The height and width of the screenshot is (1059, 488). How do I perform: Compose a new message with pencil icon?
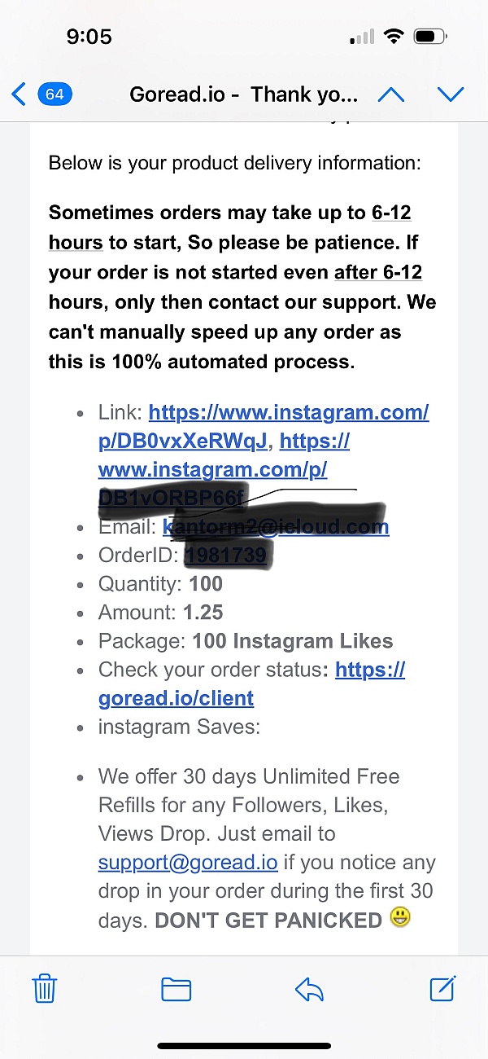click(442, 988)
